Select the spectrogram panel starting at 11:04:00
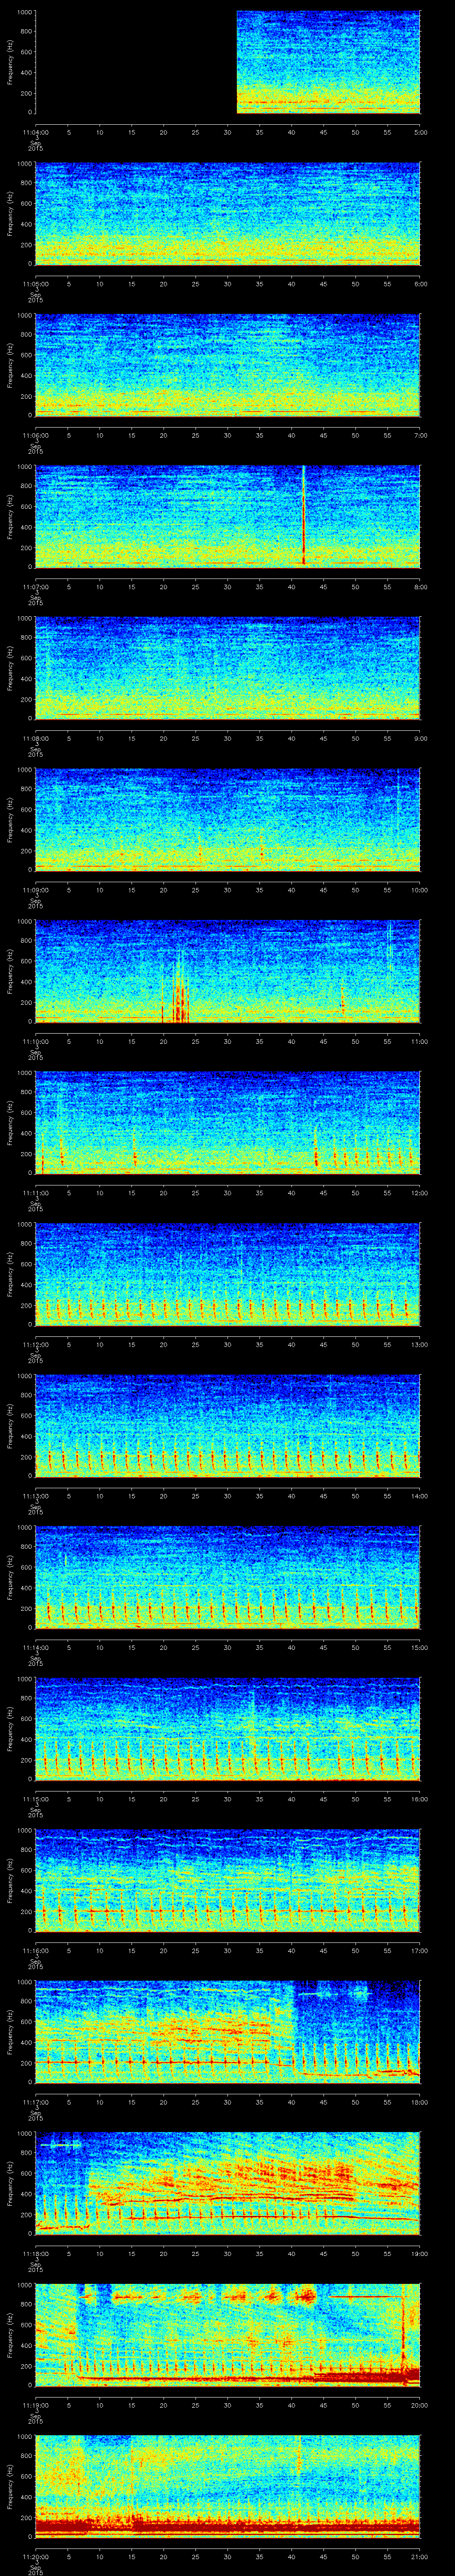This screenshot has height=2576, width=455. click(x=227, y=62)
